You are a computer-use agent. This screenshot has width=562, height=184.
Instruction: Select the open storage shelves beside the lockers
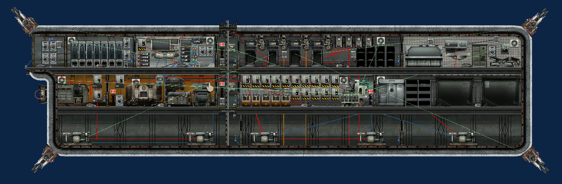point(418,93)
